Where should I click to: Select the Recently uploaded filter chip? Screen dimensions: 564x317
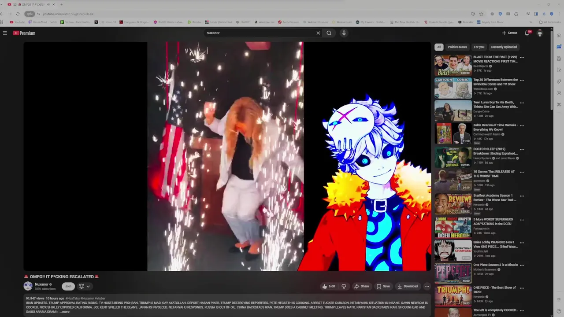[504, 47]
